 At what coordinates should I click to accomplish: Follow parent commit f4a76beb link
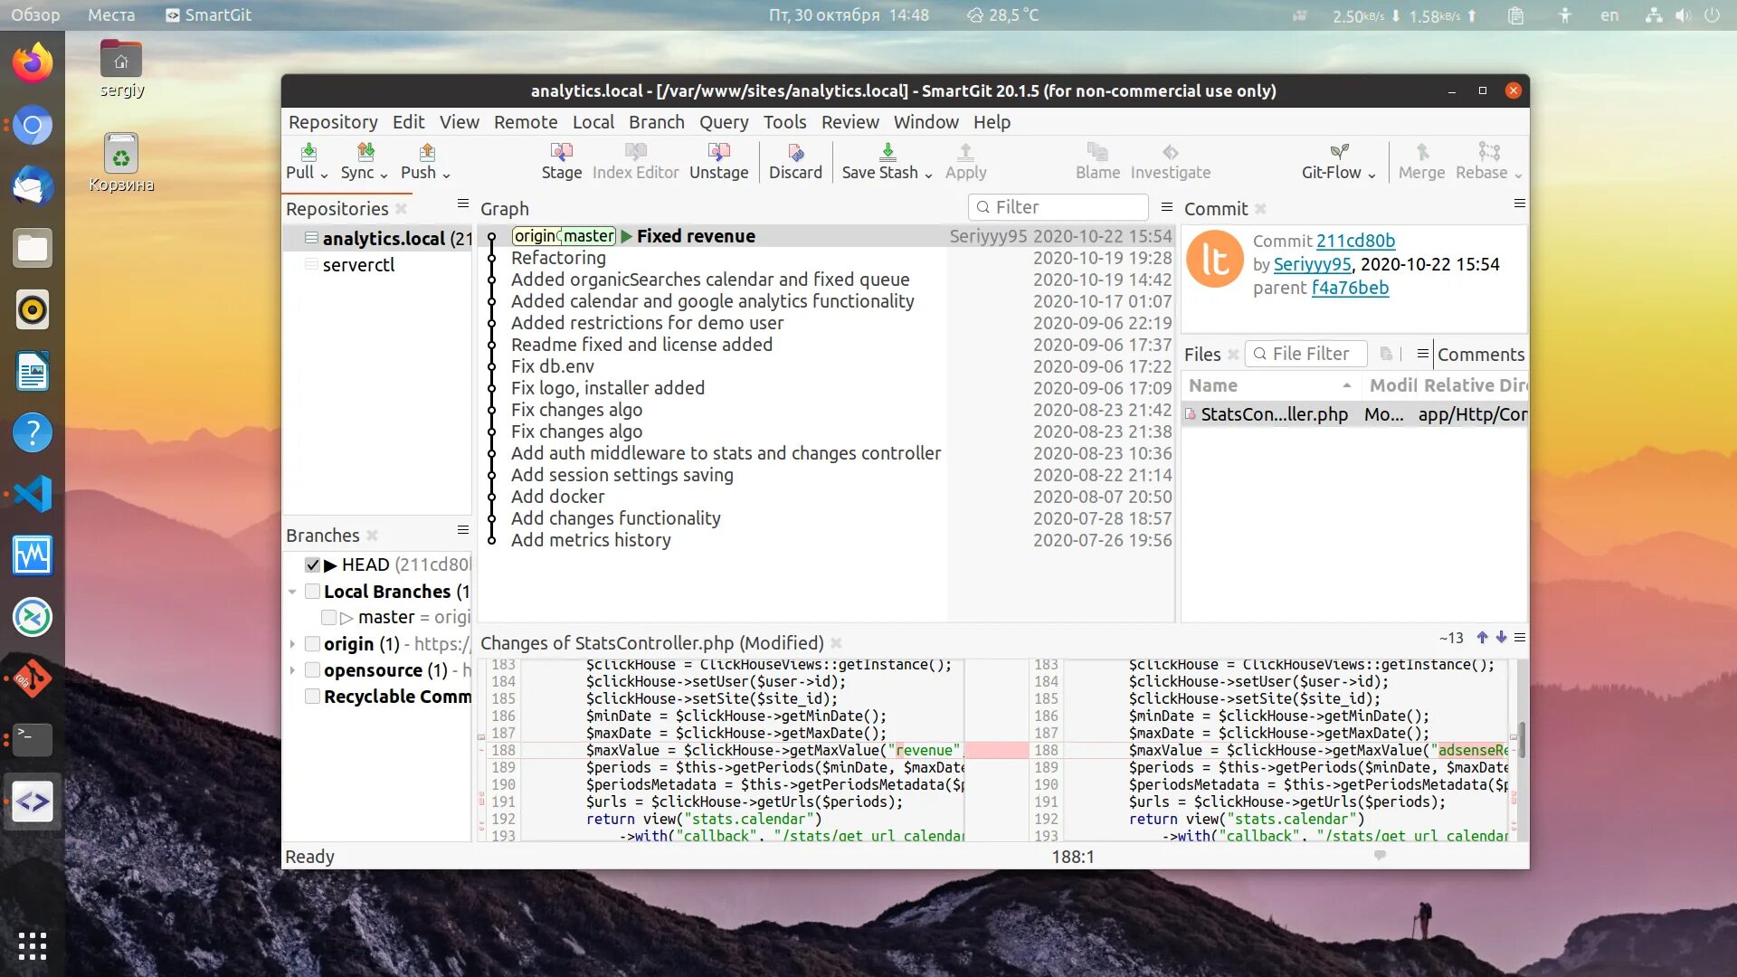point(1350,288)
